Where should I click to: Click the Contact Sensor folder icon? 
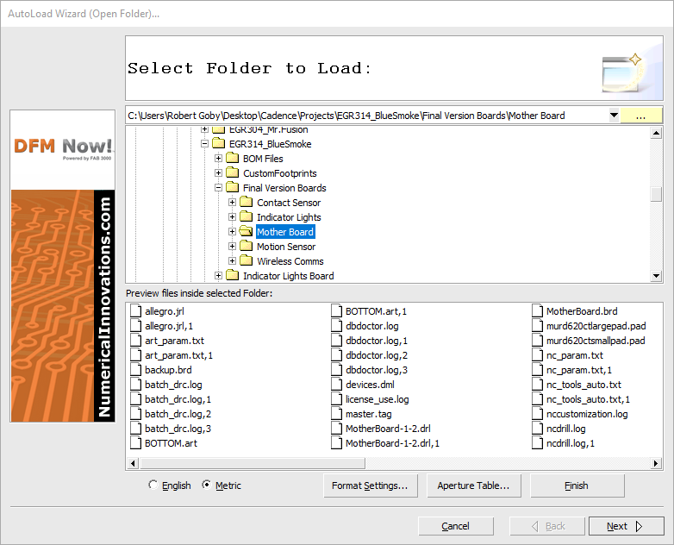(246, 202)
